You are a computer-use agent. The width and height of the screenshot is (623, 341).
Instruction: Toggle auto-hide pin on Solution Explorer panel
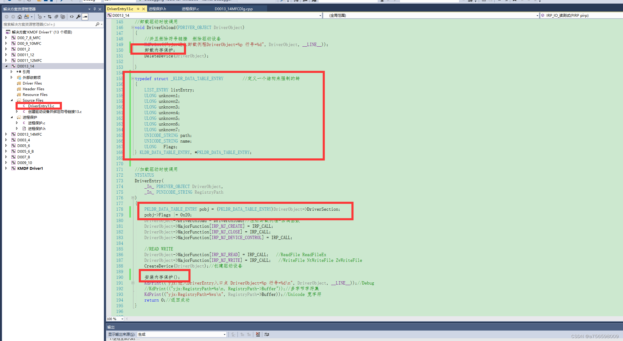click(x=95, y=9)
